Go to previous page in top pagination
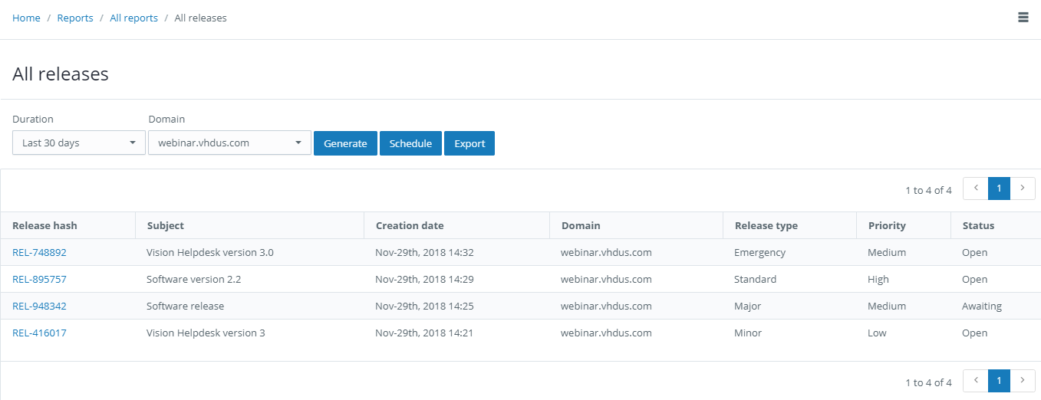Image resolution: width=1041 pixels, height=400 pixels. coord(975,189)
